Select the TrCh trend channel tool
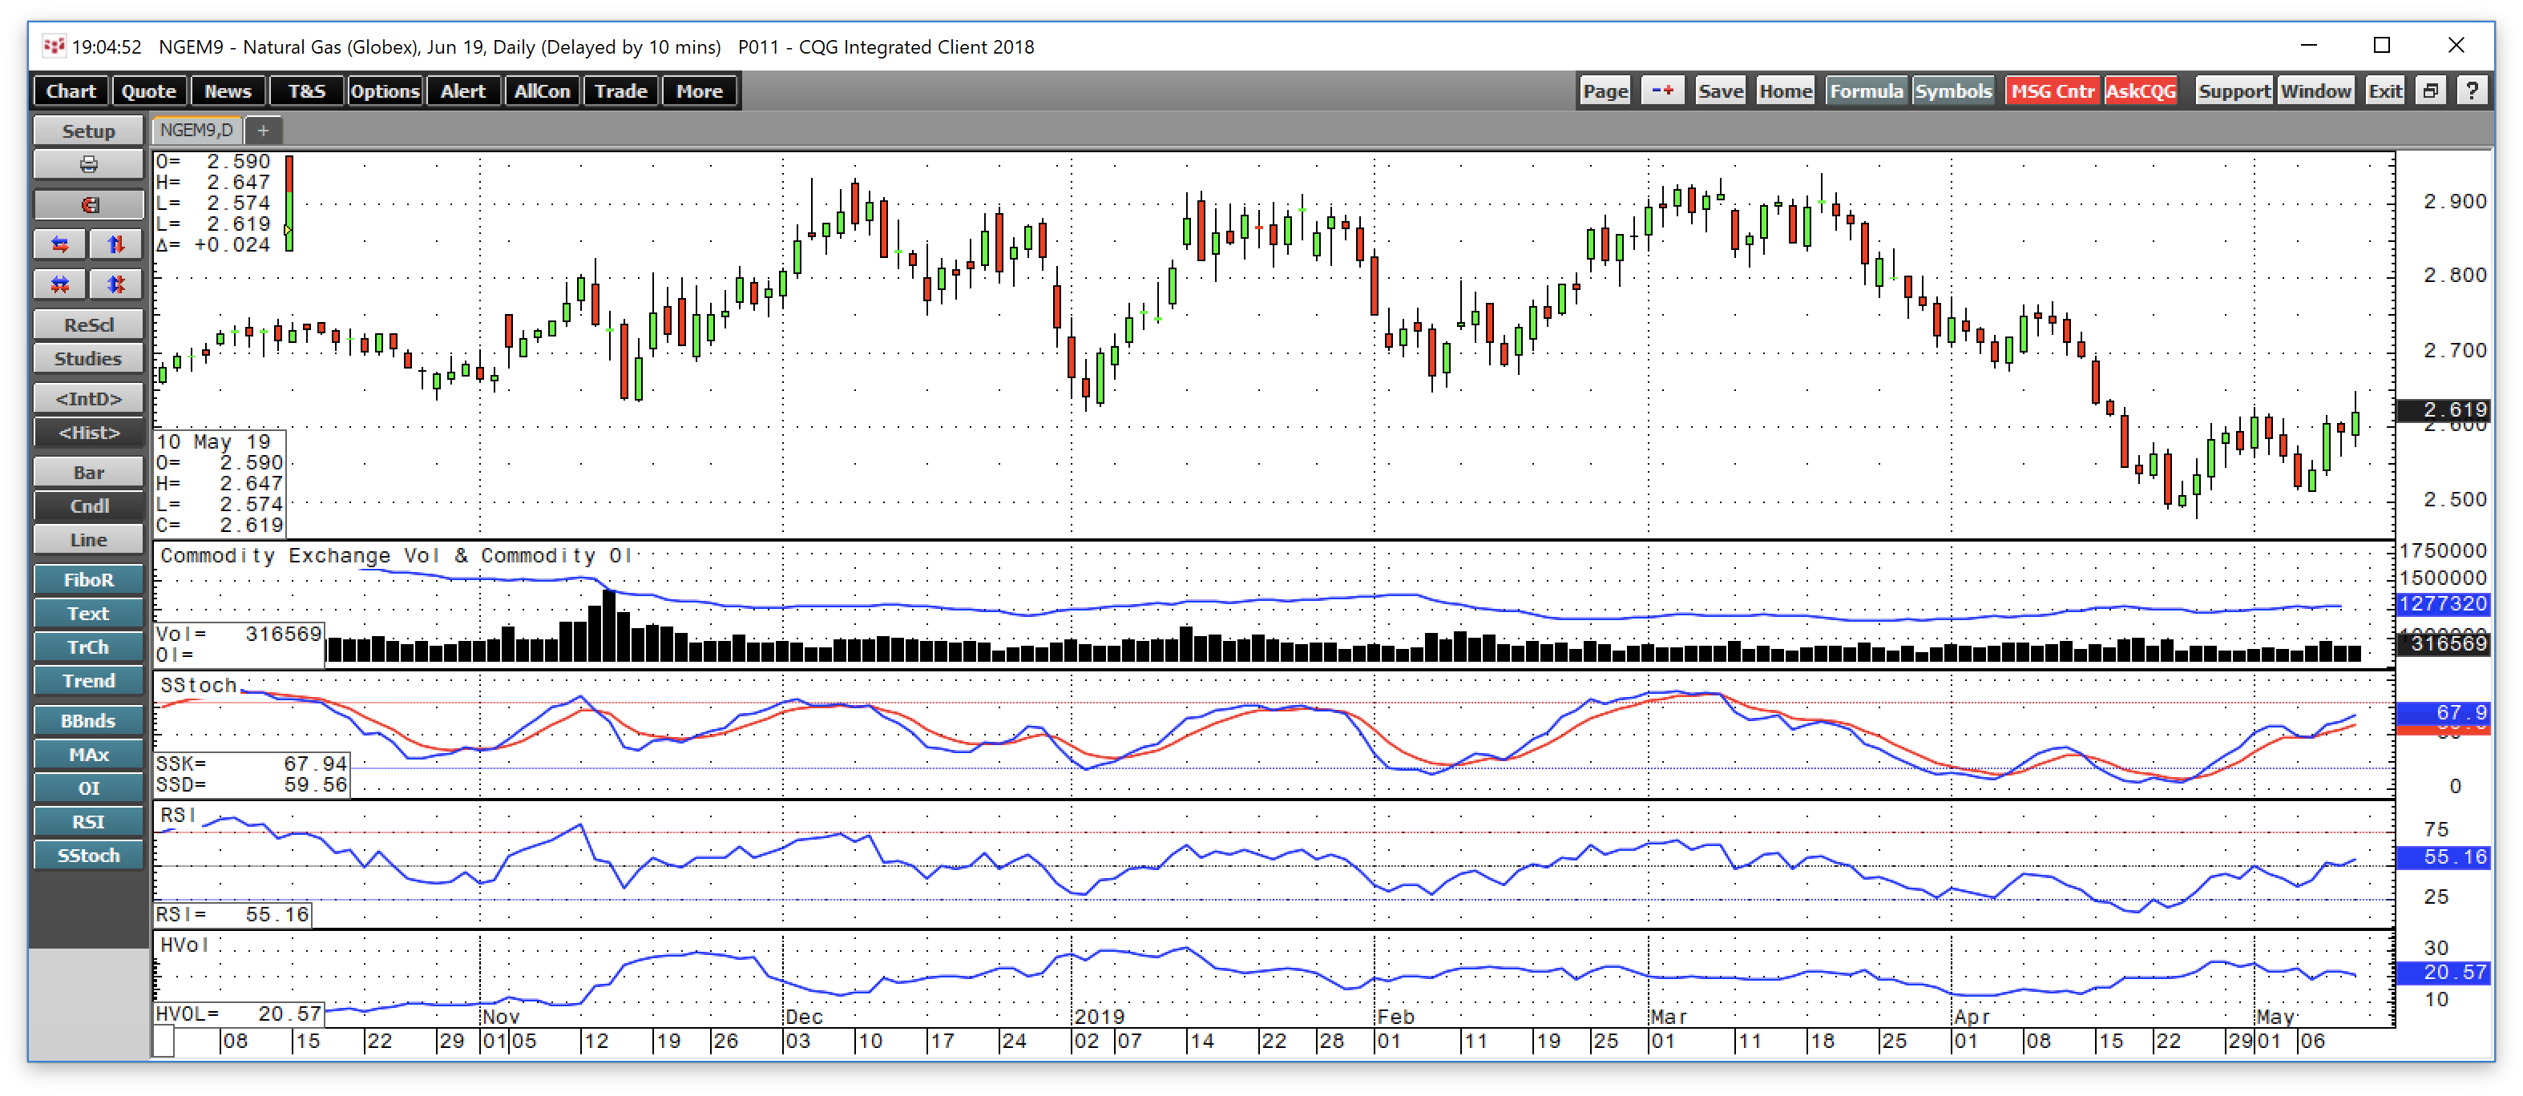This screenshot has width=2523, height=1096. (x=88, y=647)
